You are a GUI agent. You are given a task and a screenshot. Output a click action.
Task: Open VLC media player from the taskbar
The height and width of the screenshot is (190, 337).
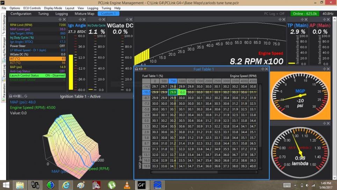127,185
